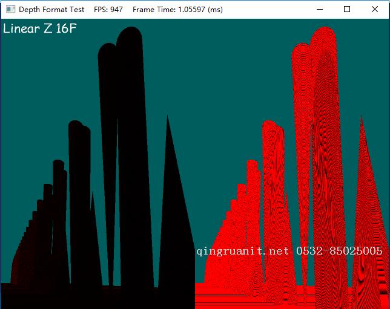Select the 'Linear Z 16F' overlay label
Viewport: 390px width, 309px height.
tap(40, 29)
